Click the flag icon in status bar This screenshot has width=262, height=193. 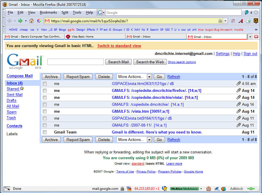click(129, 189)
